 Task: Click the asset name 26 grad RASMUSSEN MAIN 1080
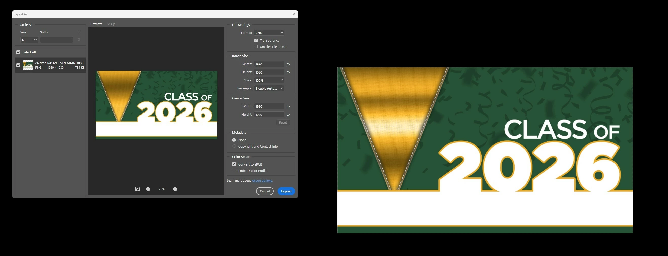click(59, 63)
